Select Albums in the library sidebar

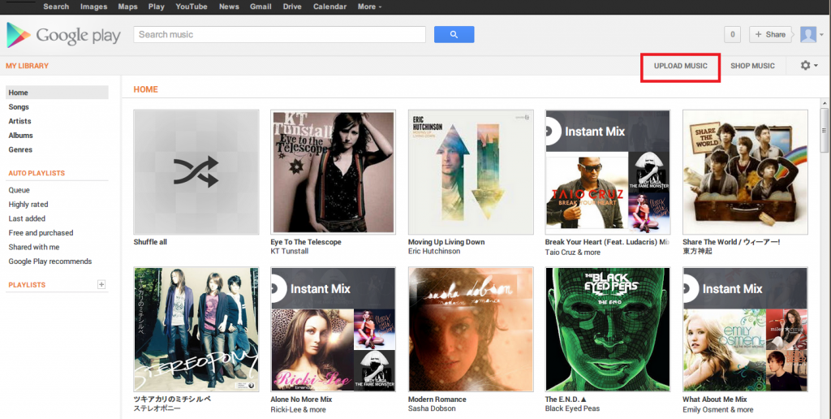(21, 136)
